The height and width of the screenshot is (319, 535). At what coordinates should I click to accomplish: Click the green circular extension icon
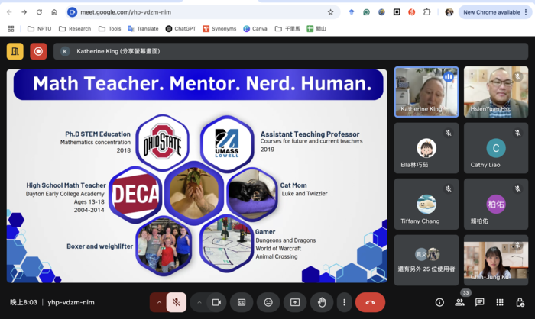366,12
